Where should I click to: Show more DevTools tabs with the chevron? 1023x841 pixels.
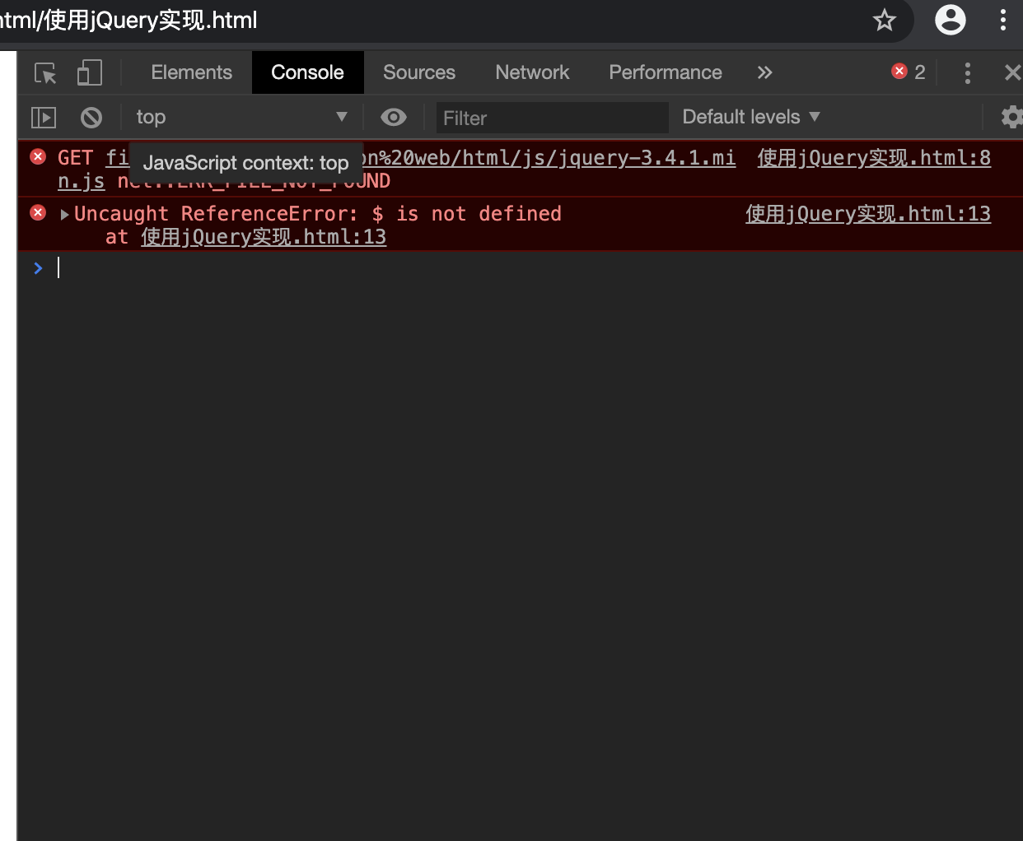click(x=764, y=72)
